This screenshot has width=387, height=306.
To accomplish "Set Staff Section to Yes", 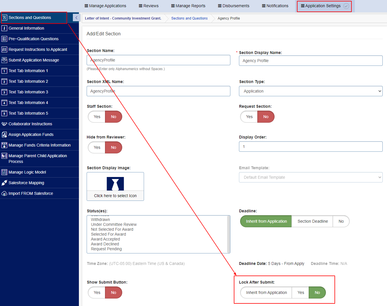I will (97, 117).
